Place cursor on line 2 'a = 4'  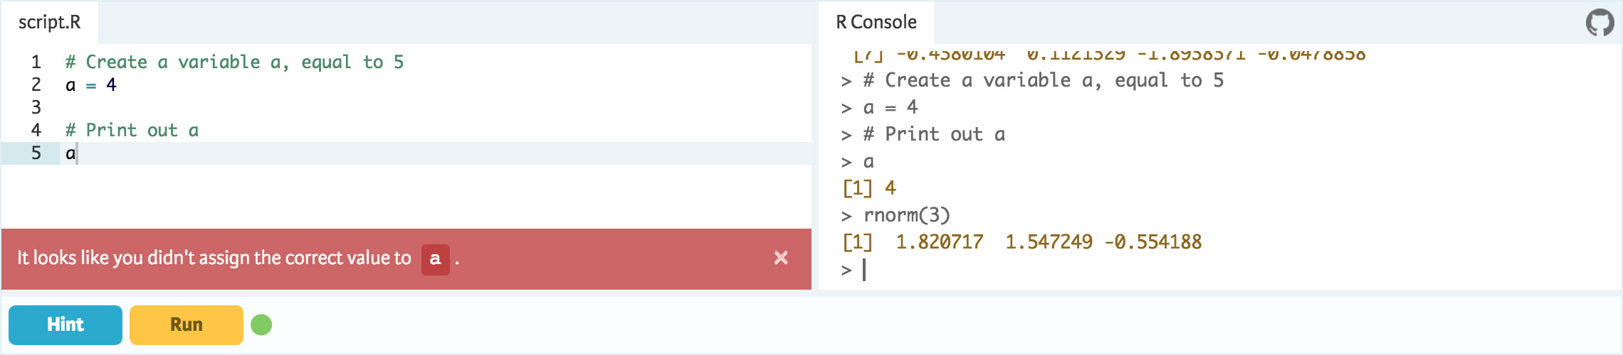pyautogui.click(x=91, y=85)
